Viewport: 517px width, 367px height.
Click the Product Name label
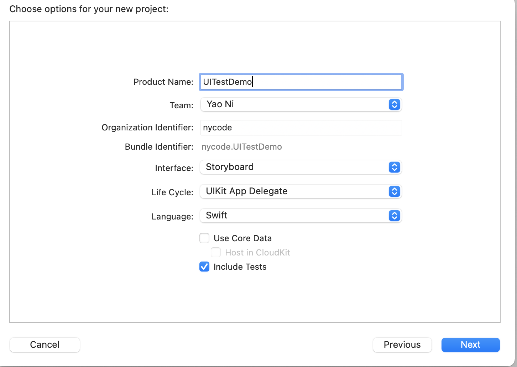tap(163, 82)
